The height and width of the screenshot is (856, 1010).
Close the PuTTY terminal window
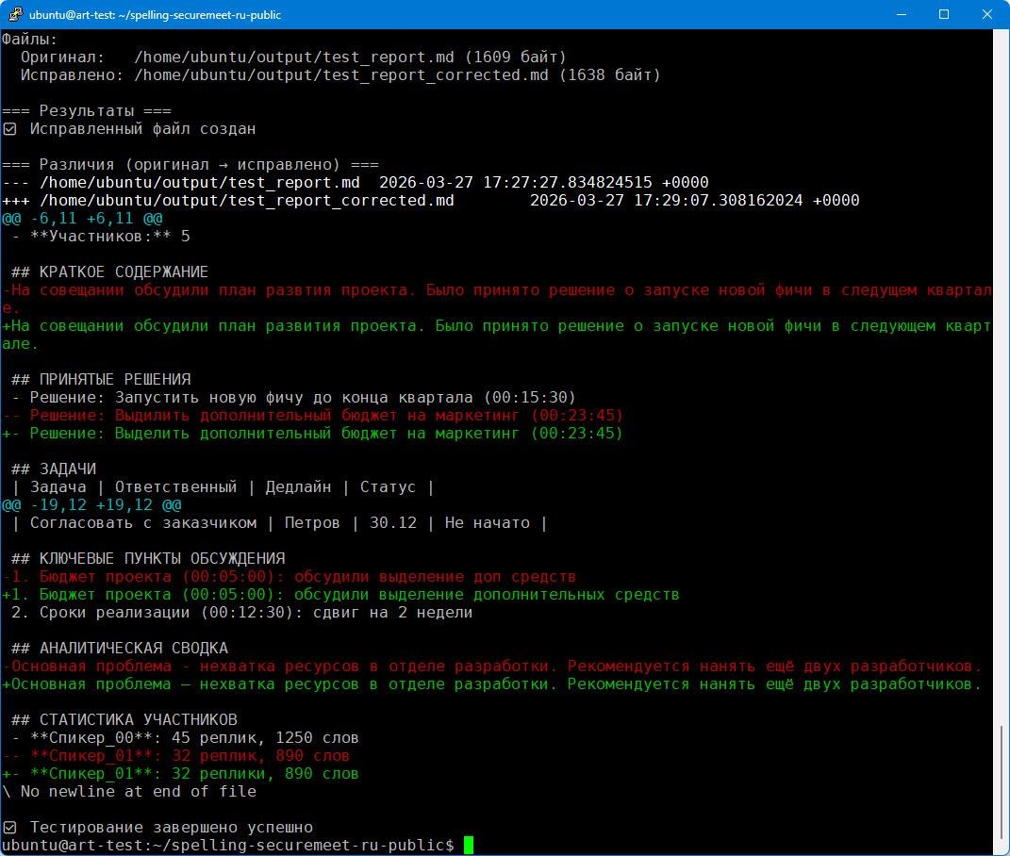click(x=987, y=15)
